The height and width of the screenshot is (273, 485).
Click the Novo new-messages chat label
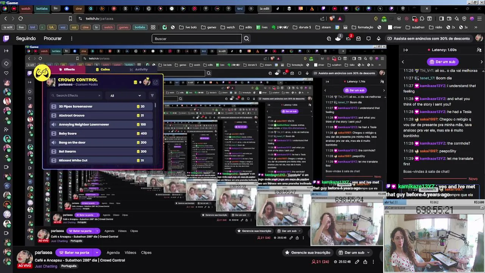(473, 179)
